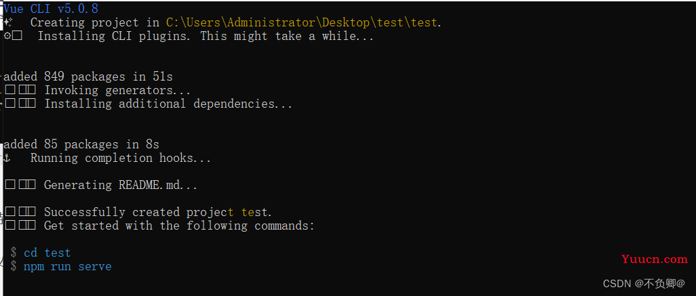
Task: Click the yellow project name 'test' in success line
Action: (254, 212)
